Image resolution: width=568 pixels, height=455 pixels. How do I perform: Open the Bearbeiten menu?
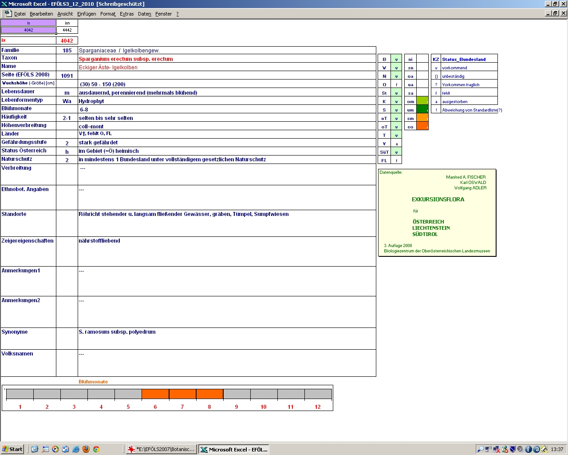[41, 14]
